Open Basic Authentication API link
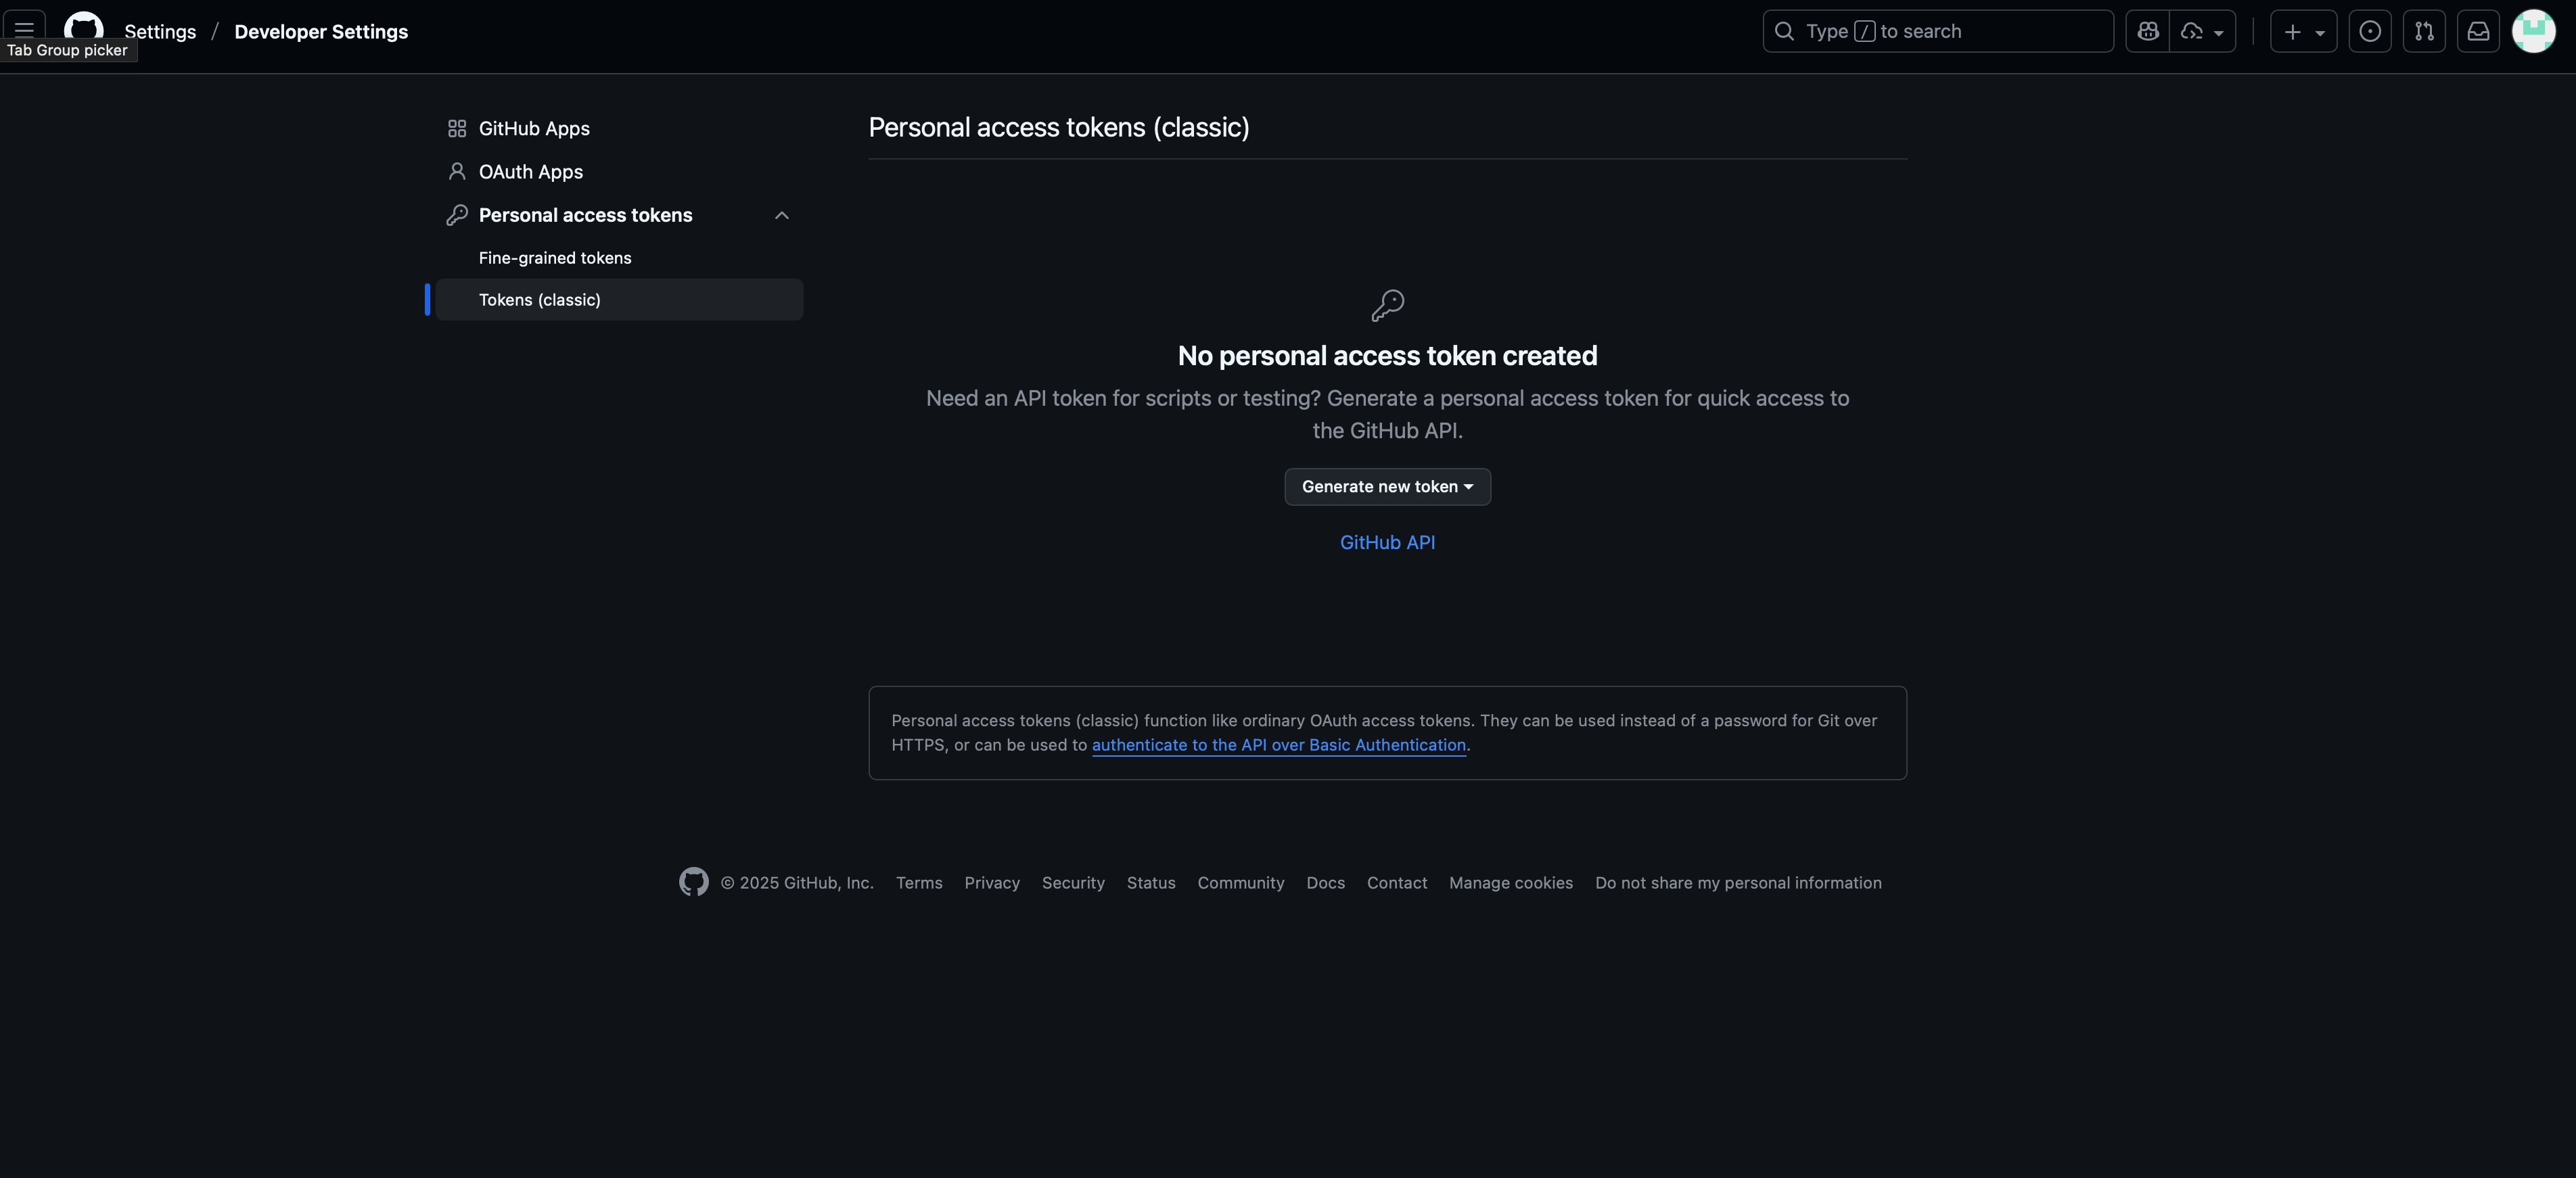The image size is (2576, 1178). 1278,745
